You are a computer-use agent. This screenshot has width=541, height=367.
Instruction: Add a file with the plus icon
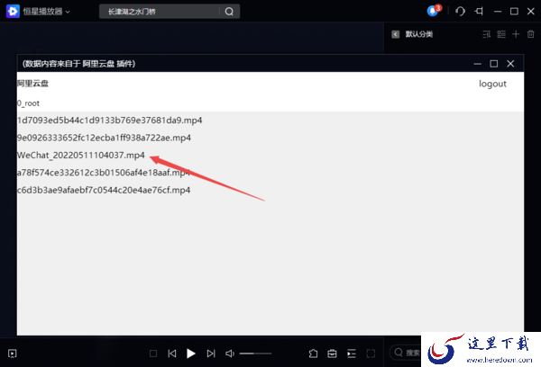coord(516,34)
